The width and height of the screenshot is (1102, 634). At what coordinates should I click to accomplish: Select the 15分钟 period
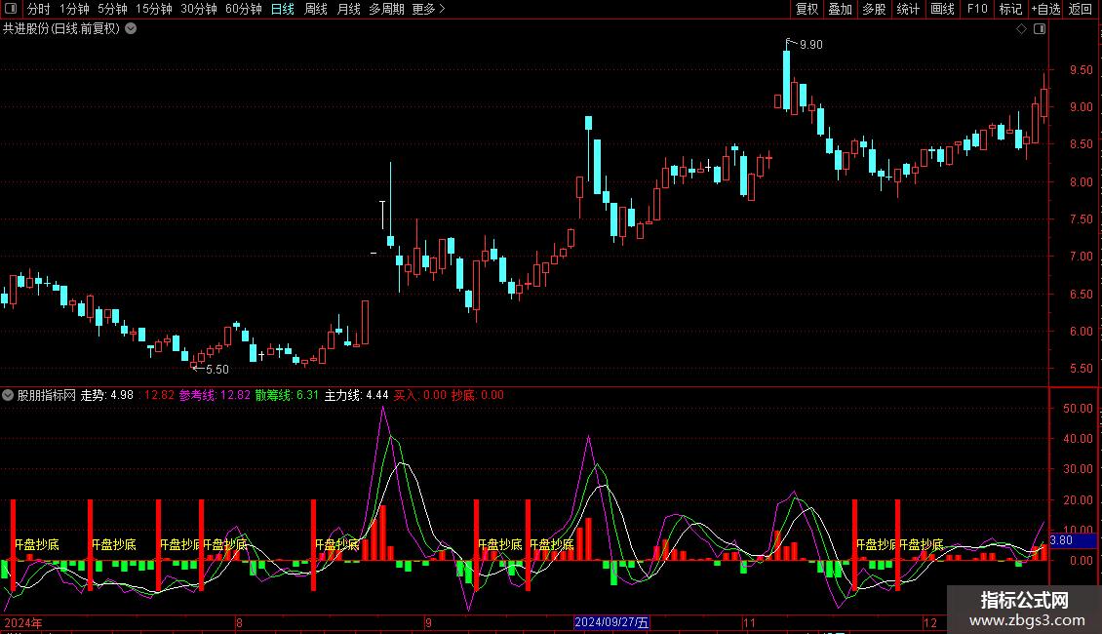[x=153, y=9]
